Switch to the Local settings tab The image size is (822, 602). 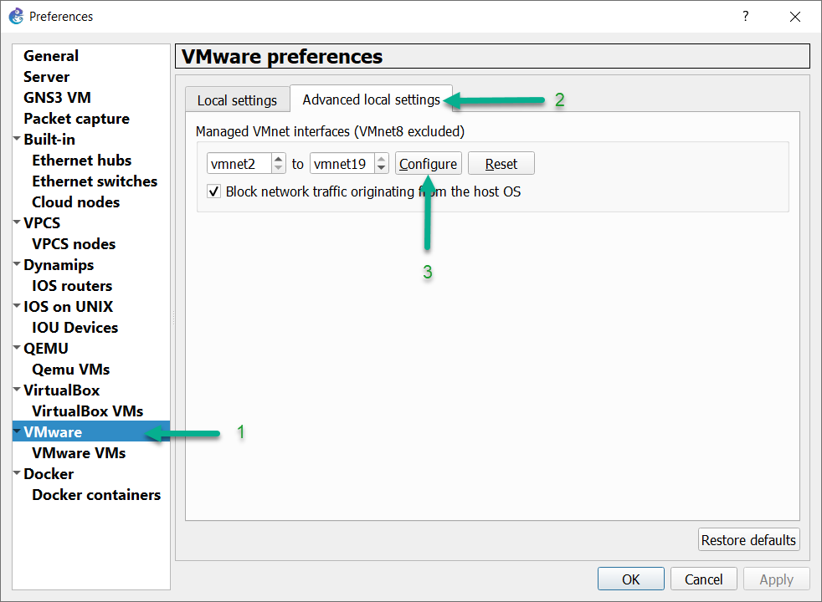tap(237, 100)
